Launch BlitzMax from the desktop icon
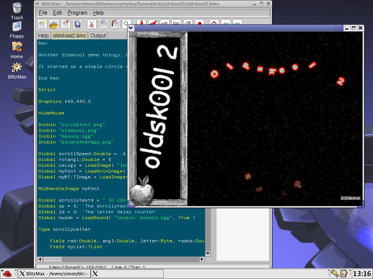 17,71
